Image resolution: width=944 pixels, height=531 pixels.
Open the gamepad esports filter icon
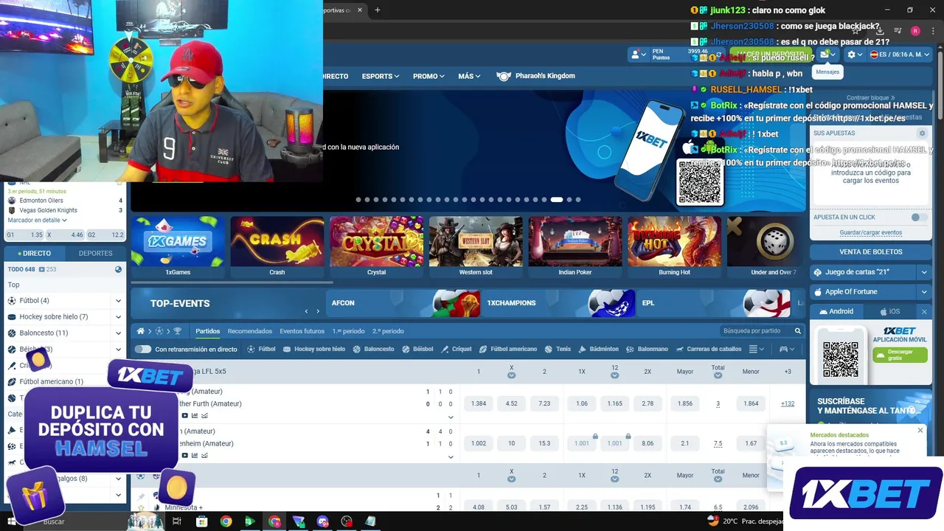tap(787, 349)
